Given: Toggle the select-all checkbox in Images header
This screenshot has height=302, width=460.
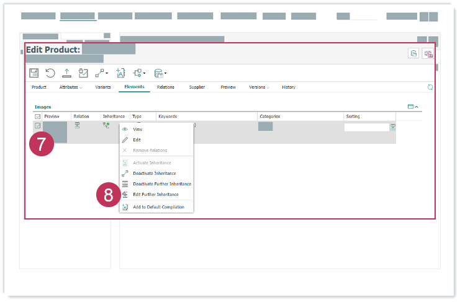Looking at the screenshot, I should click(38, 117).
